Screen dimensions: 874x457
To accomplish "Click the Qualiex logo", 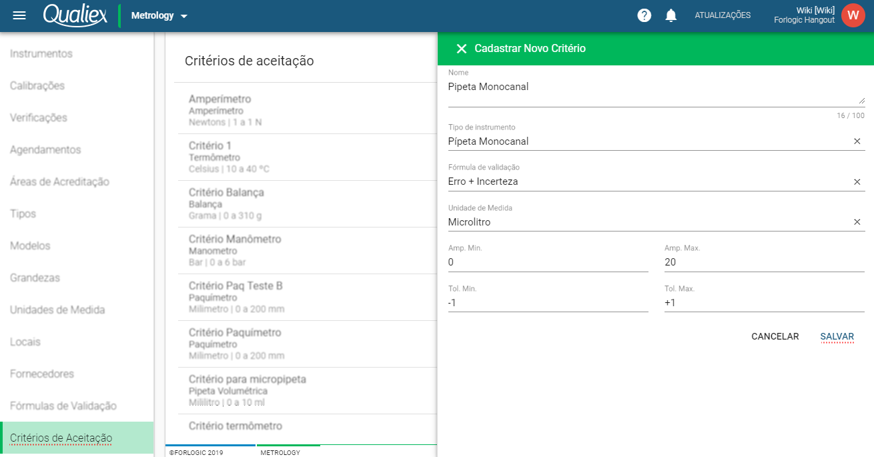I will [x=75, y=15].
